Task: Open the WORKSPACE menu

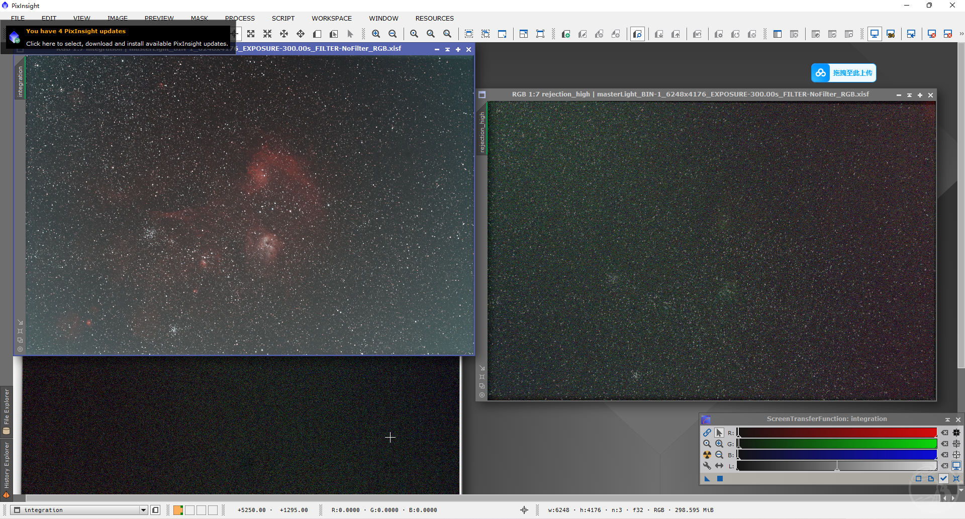Action: click(331, 19)
